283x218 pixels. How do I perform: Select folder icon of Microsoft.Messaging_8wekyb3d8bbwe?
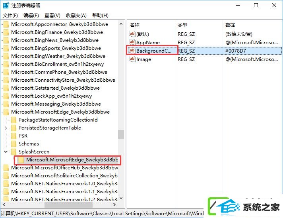tap(6, 104)
